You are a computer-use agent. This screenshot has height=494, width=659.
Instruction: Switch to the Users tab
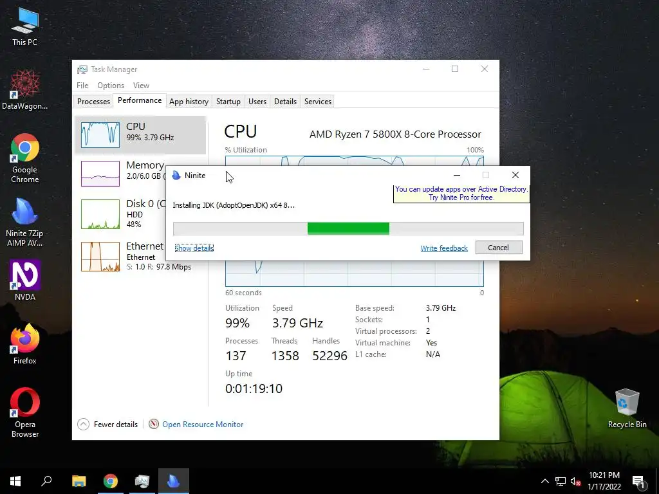(257, 101)
